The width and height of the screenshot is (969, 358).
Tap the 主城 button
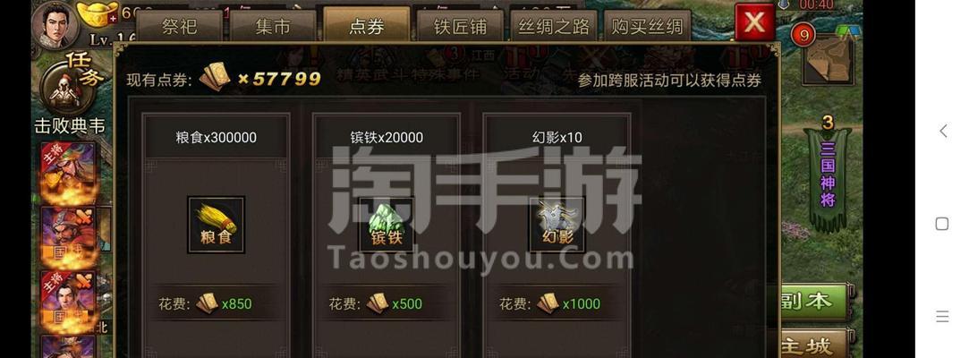pyautogui.click(x=814, y=345)
